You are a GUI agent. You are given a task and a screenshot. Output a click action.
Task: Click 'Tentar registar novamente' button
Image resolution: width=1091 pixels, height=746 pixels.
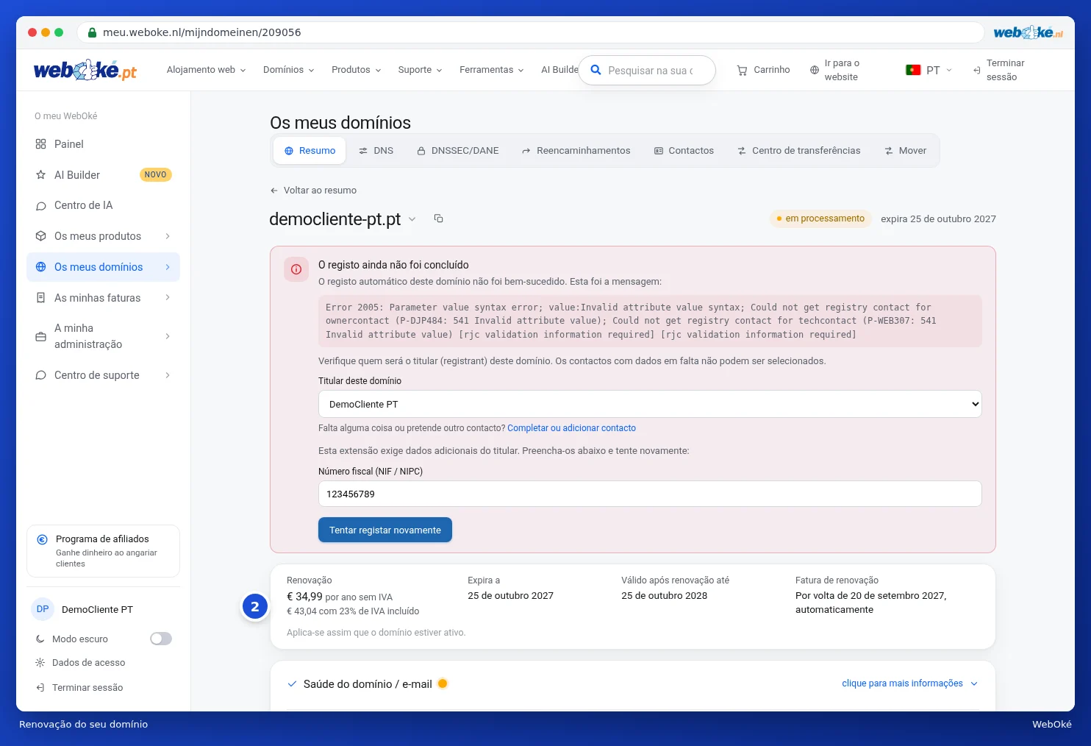click(x=385, y=530)
